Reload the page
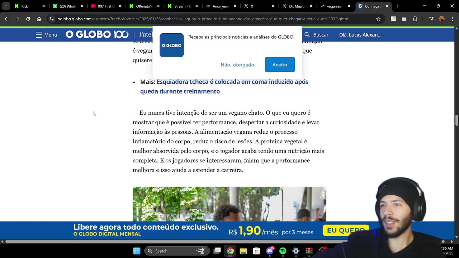Screen dimensions: 459x258 tap(28, 19)
